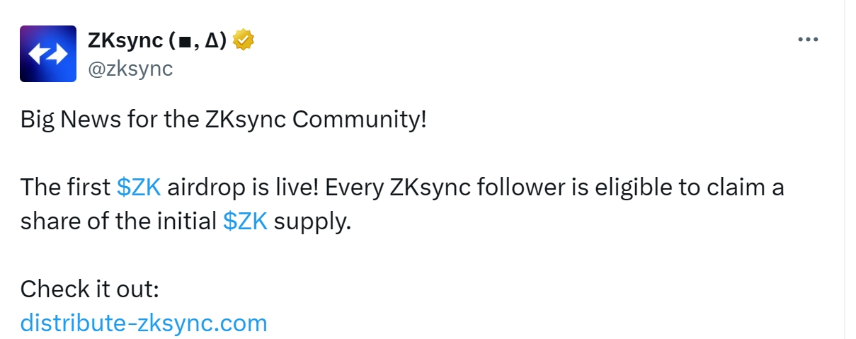Click the 'share of the initial' text
The height and width of the screenshot is (339, 856).
(118, 222)
